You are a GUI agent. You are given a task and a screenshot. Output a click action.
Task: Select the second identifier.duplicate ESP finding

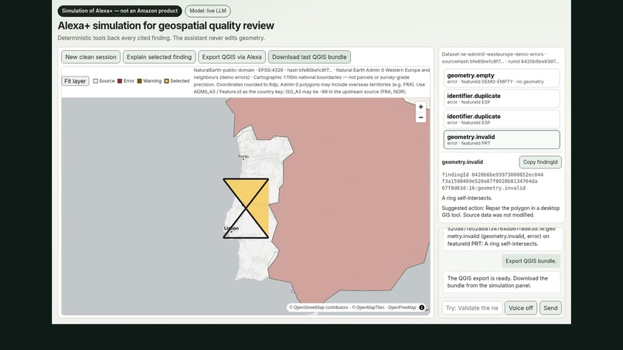(502, 119)
